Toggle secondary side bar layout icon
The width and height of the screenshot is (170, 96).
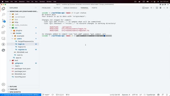click(165, 5)
